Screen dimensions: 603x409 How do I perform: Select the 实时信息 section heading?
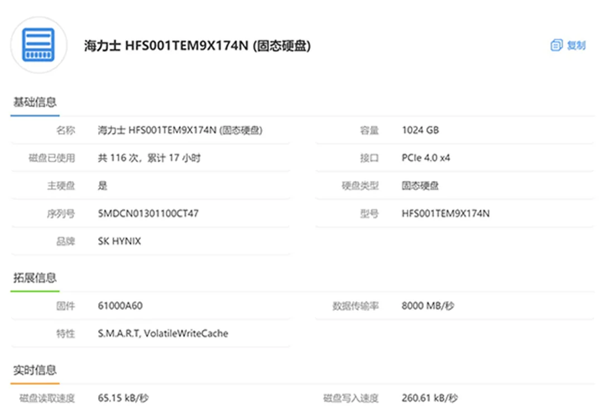click(35, 370)
